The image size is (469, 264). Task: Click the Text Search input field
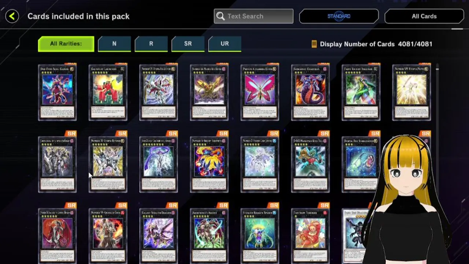coord(254,16)
